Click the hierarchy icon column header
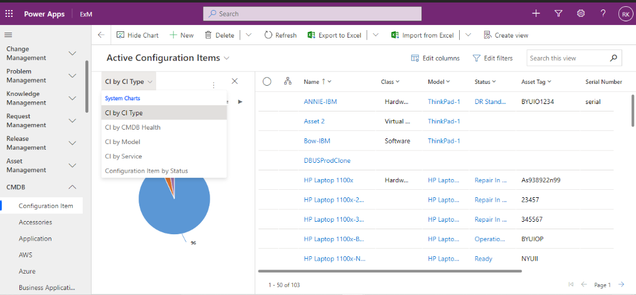This screenshot has height=295, width=636. pos(287,81)
